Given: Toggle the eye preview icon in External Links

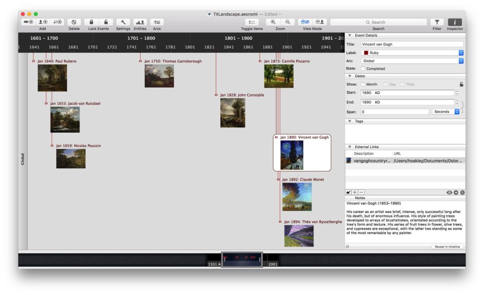Looking at the screenshot, I should (x=450, y=192).
